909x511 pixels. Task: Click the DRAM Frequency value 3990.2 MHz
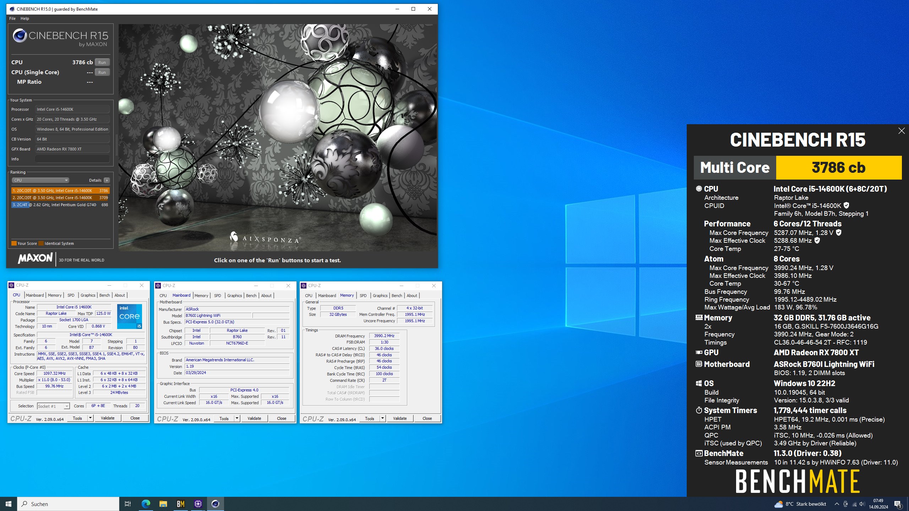point(384,336)
